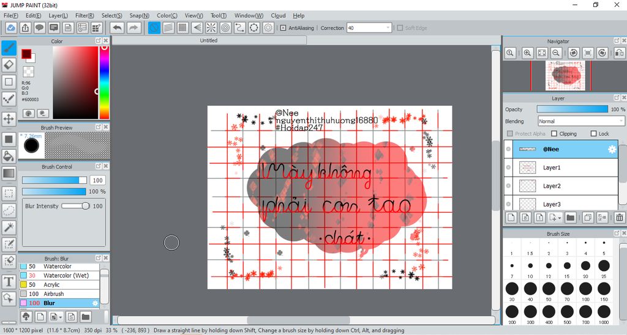This screenshot has height=335, width=627.
Task: Open the Layer menu
Action: pyautogui.click(x=58, y=15)
